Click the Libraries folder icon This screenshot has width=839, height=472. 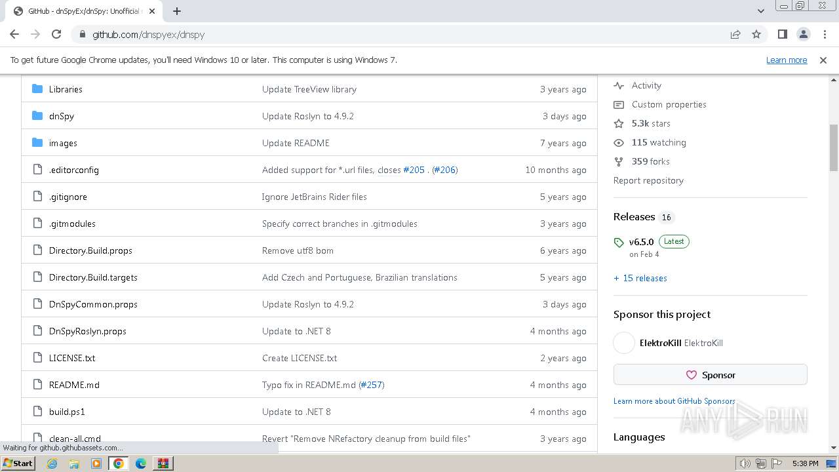coord(37,89)
